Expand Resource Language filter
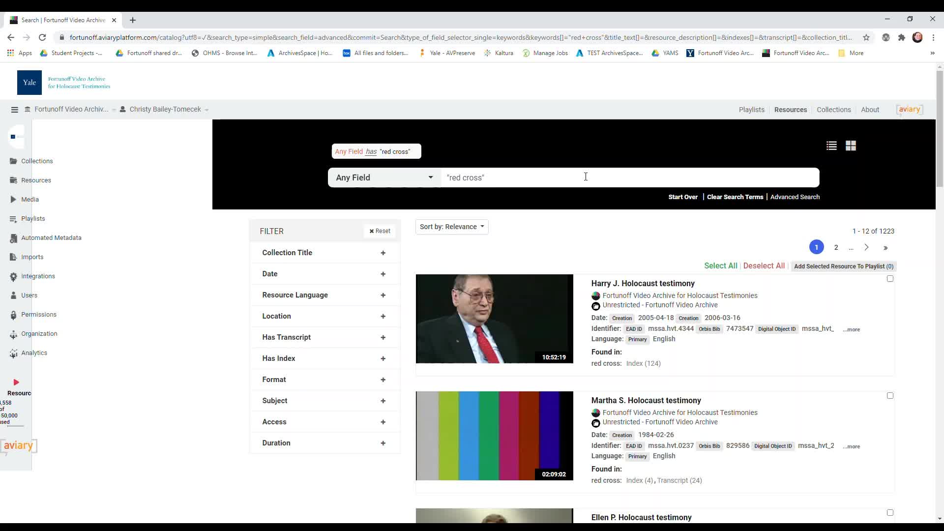 [324, 295]
